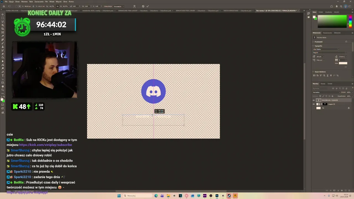
Task: Open the Share icon in top bar
Action: pyautogui.click(x=332, y=6)
